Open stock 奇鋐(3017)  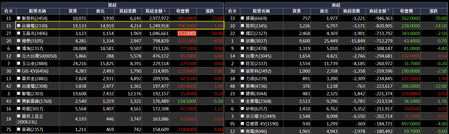pos(32,109)
